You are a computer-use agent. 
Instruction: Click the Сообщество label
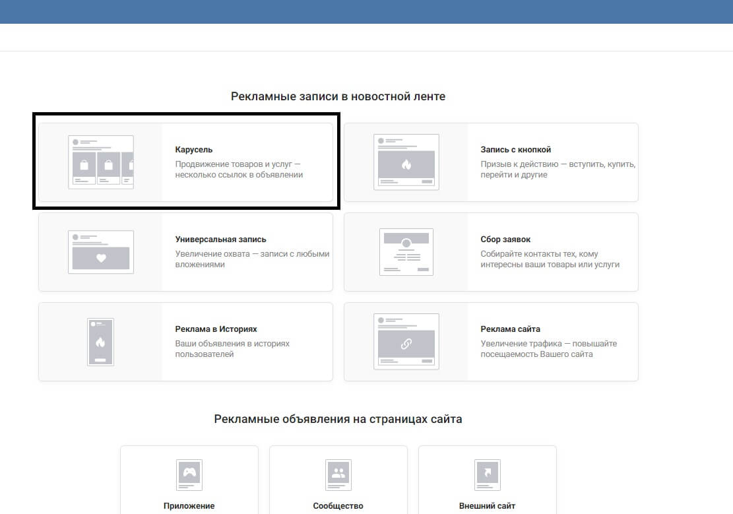tap(338, 506)
